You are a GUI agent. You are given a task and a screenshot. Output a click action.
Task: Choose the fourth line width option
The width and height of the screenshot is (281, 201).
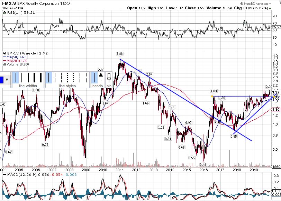pyautogui.click(x=34, y=78)
